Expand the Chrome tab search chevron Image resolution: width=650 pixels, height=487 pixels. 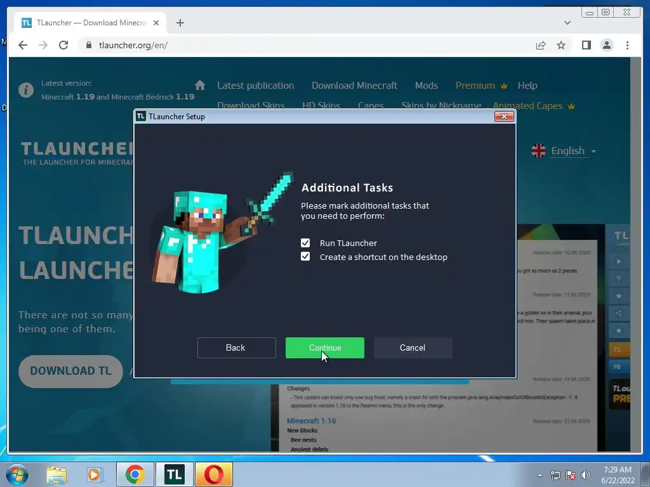[567, 23]
